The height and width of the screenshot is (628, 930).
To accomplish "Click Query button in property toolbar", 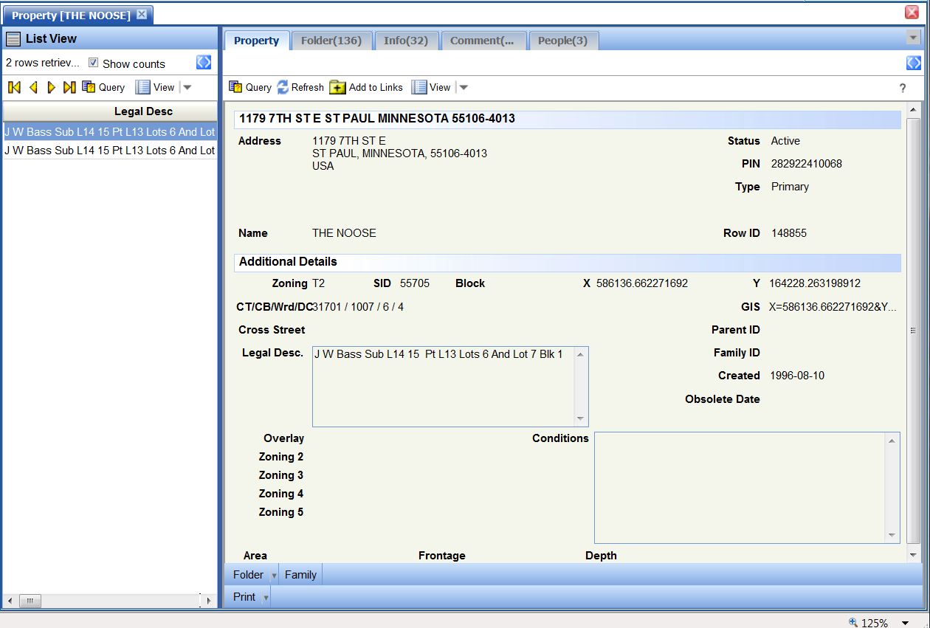I will pyautogui.click(x=250, y=87).
